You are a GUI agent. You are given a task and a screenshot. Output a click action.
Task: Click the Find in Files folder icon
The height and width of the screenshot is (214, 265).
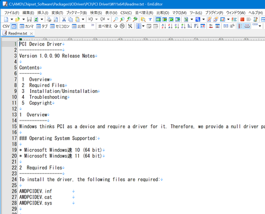point(143,19)
